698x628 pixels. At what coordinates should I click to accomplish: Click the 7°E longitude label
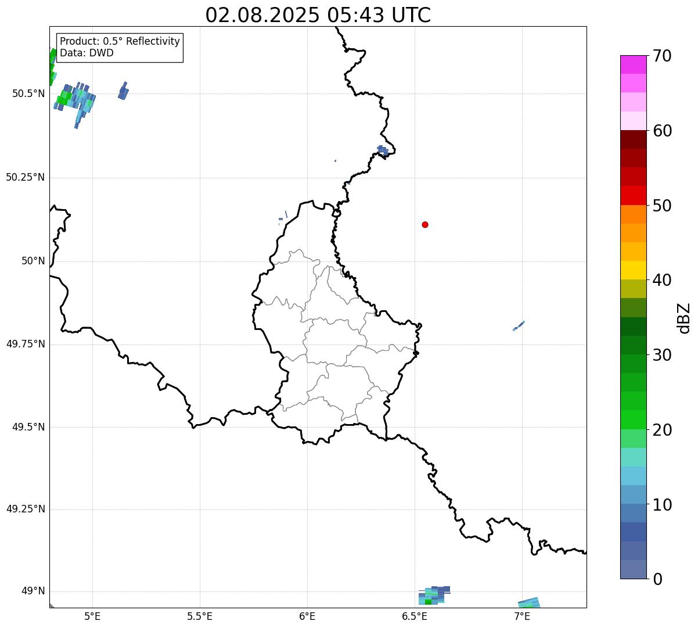[x=522, y=616]
